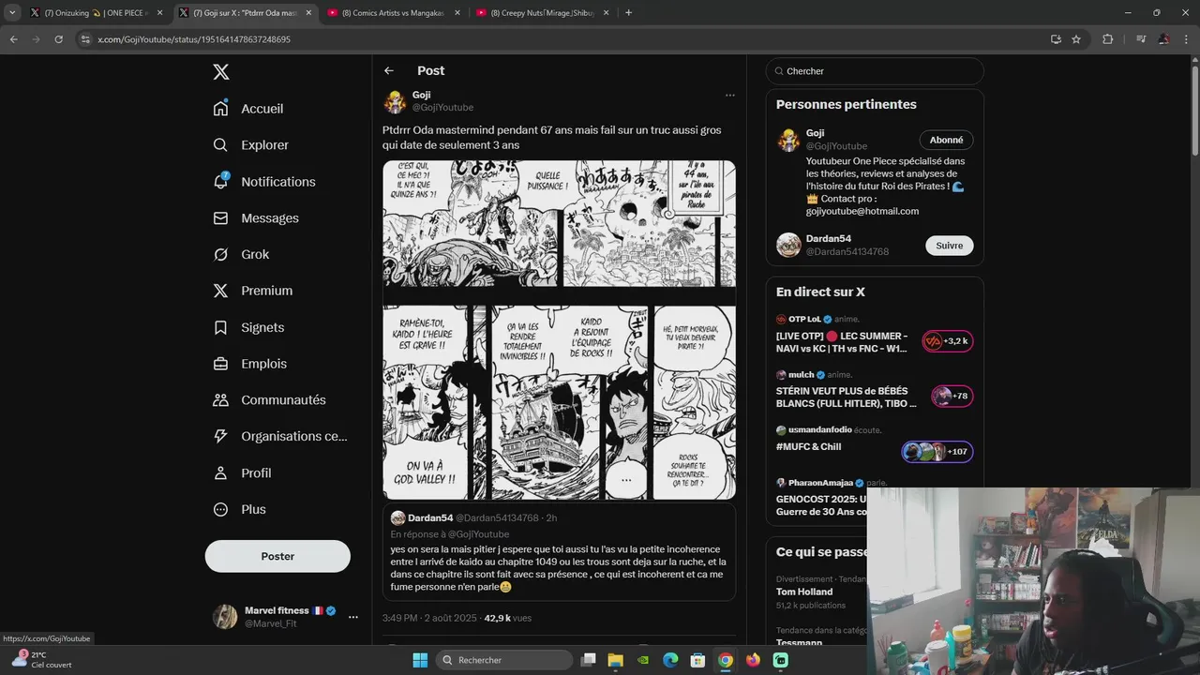Image resolution: width=1200 pixels, height=675 pixels.
Task: Click Dardan54 avatar in Personnes pertinentes
Action: coord(788,246)
